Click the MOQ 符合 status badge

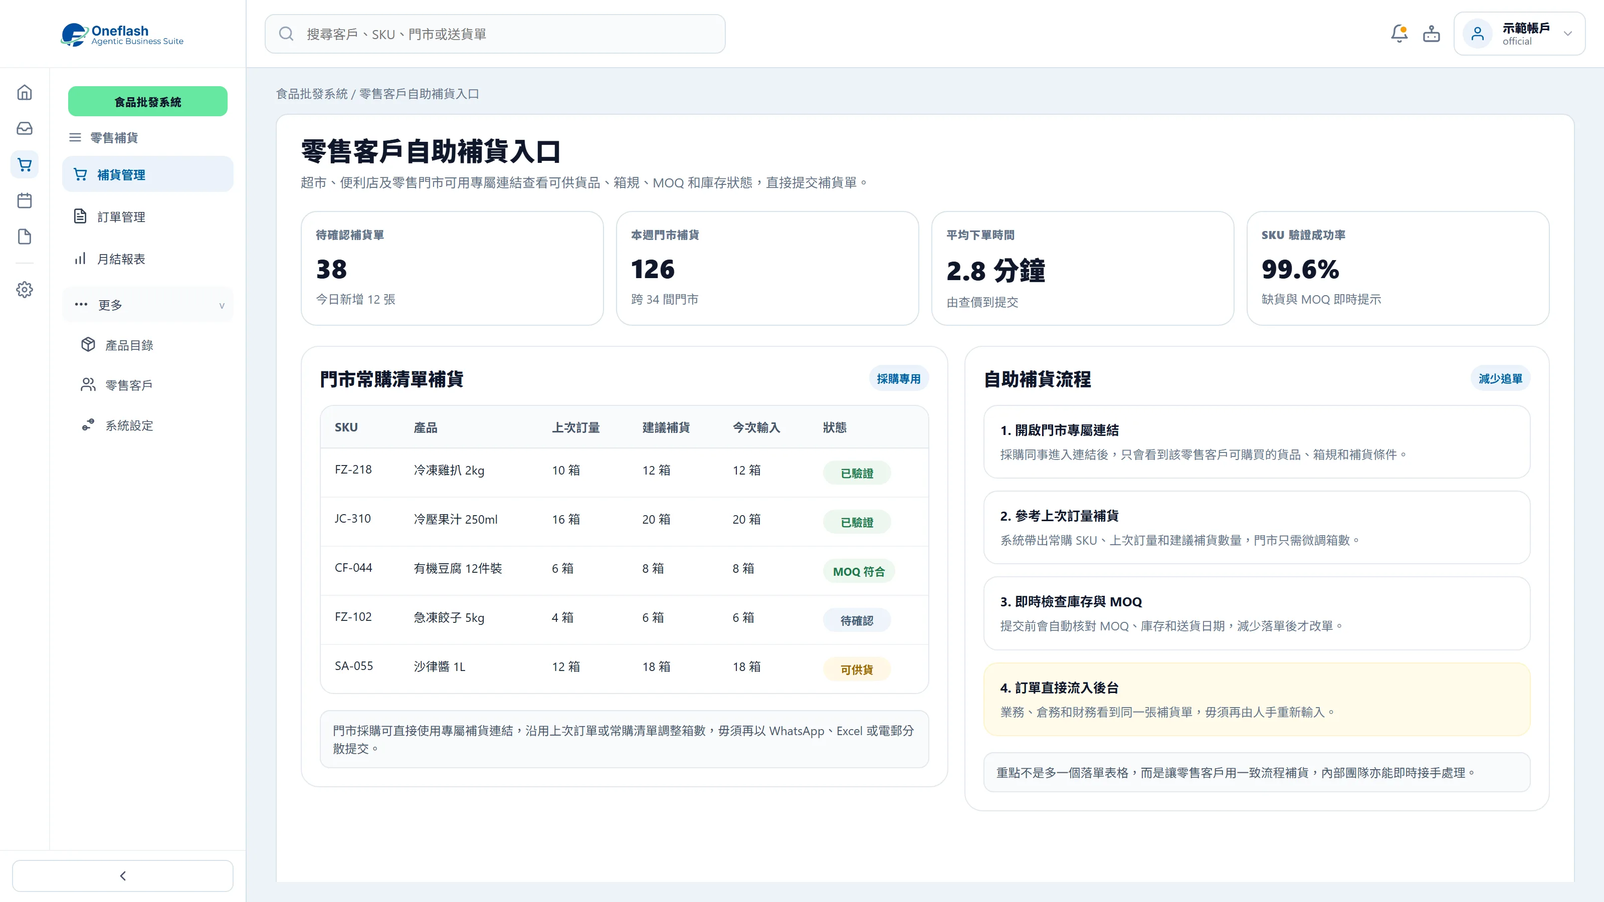pyautogui.click(x=859, y=571)
